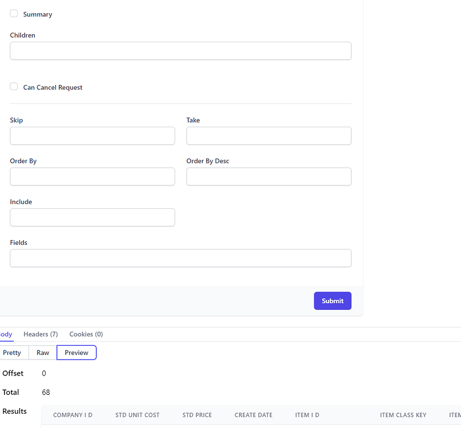Viewport: 461px width, 428px height.
Task: Open the Headers (7) tab
Action: [x=41, y=334]
